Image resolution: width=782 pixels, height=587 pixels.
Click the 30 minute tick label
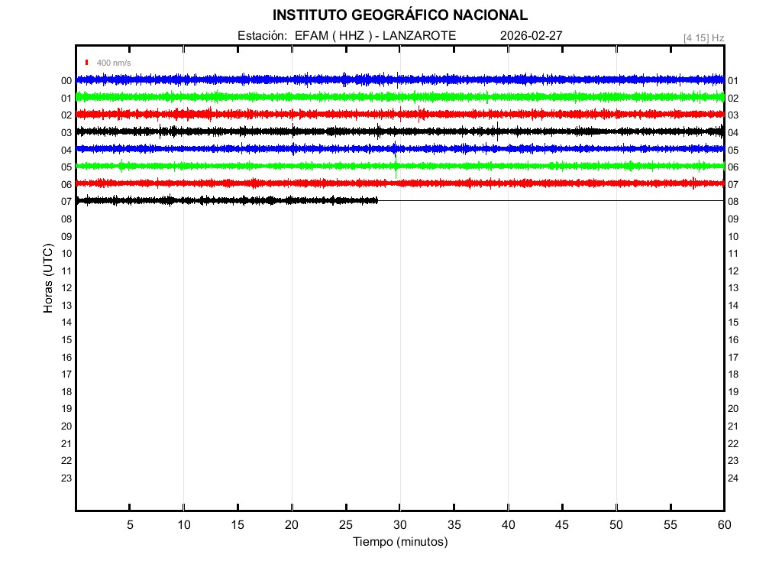click(x=400, y=525)
